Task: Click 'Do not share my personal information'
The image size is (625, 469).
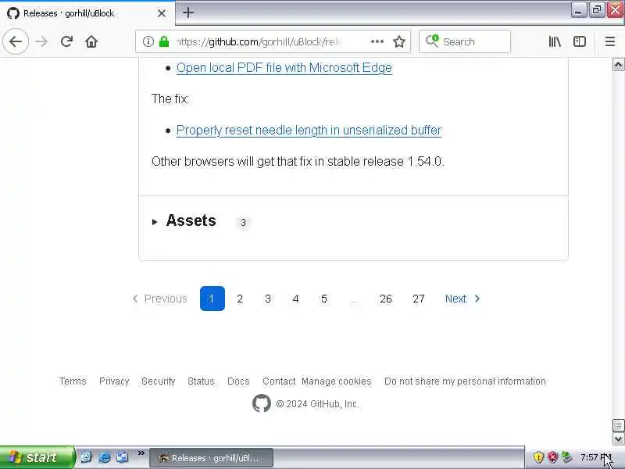Action: click(x=465, y=381)
